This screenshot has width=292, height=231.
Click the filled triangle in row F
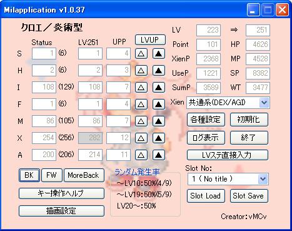[x=159, y=104]
